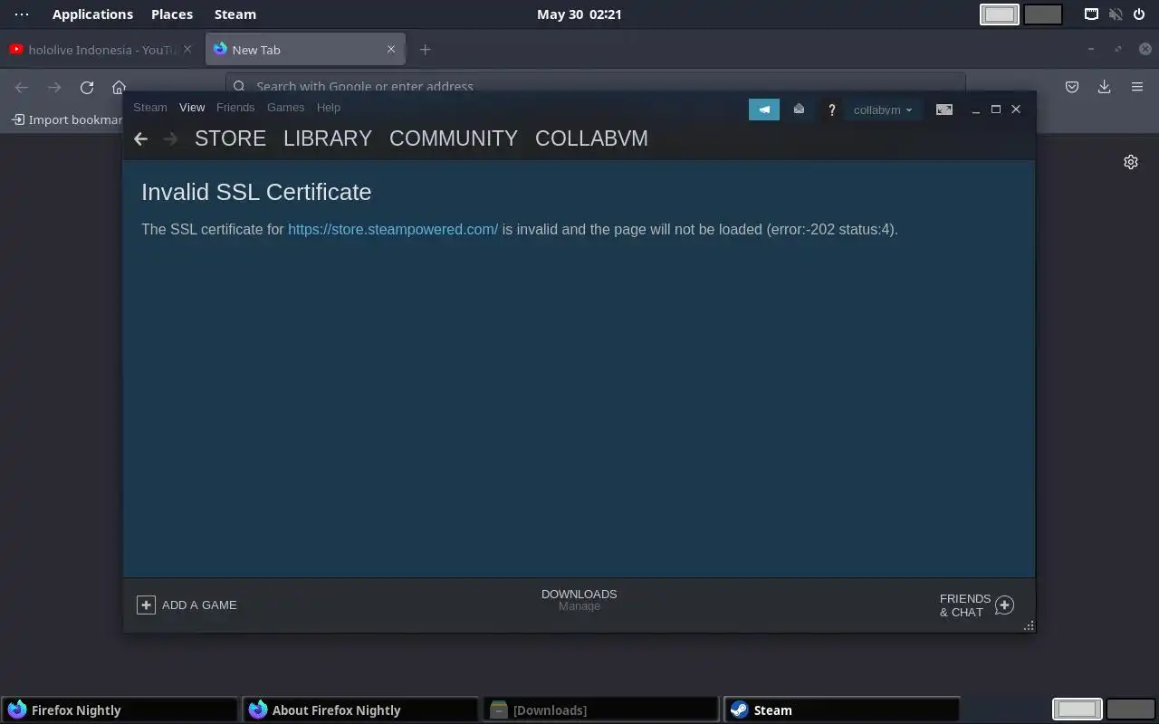Open Applications menu in top panel

[92, 14]
